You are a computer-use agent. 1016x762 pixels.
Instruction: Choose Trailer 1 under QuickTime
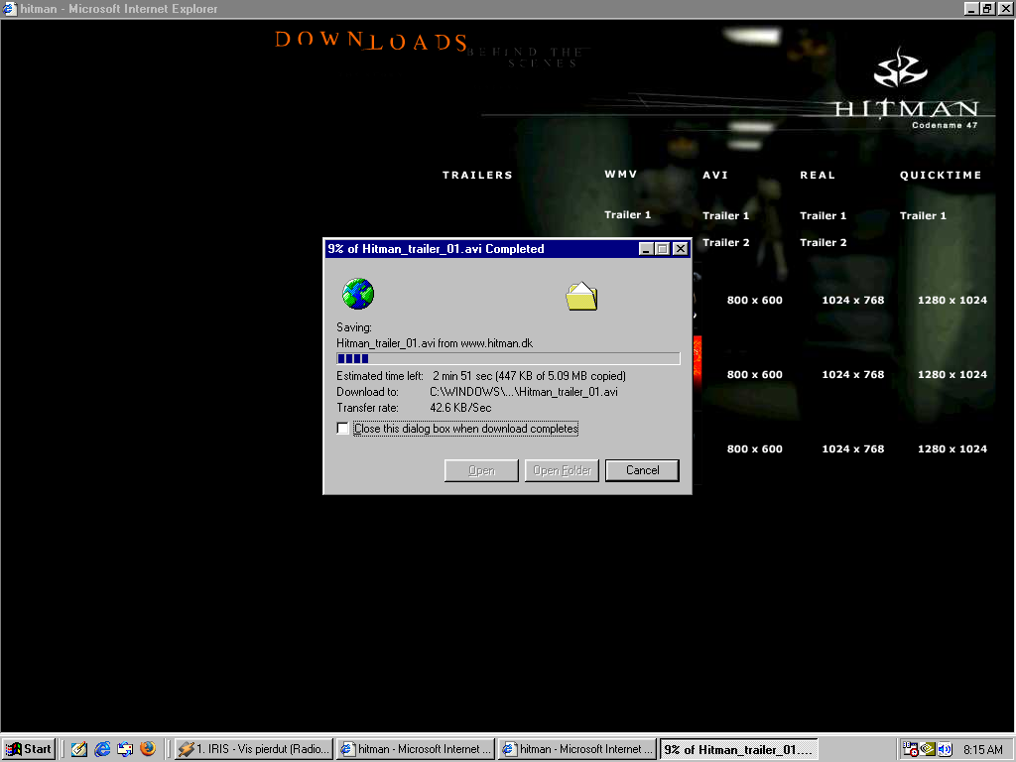[x=923, y=215]
